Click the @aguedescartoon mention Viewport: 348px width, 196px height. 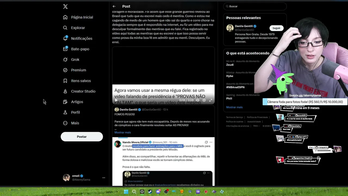(165, 185)
